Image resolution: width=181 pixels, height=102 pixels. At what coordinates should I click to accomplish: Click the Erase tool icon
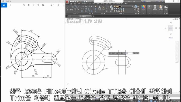[95, 6]
